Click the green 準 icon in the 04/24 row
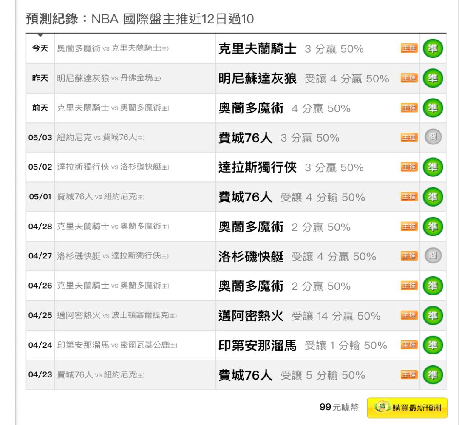Image resolution: width=459 pixels, height=425 pixels. coord(433,345)
